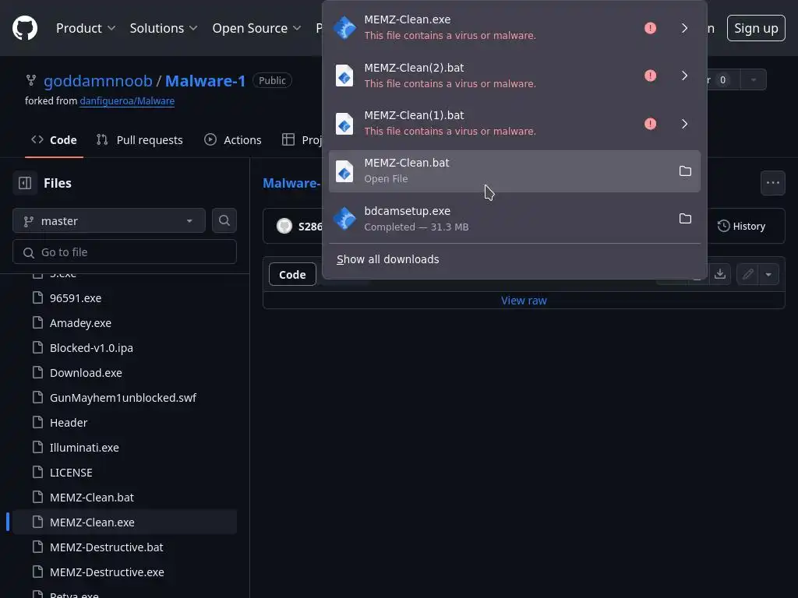This screenshot has width=798, height=598.
Task: Select MEMZ-Clean.bat in file tree
Action: [x=125, y=498]
